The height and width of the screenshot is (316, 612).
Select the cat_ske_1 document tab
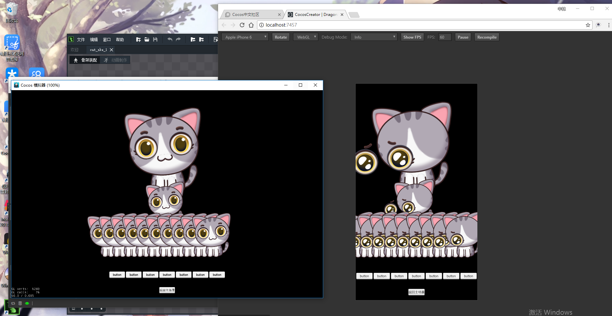(x=98, y=50)
